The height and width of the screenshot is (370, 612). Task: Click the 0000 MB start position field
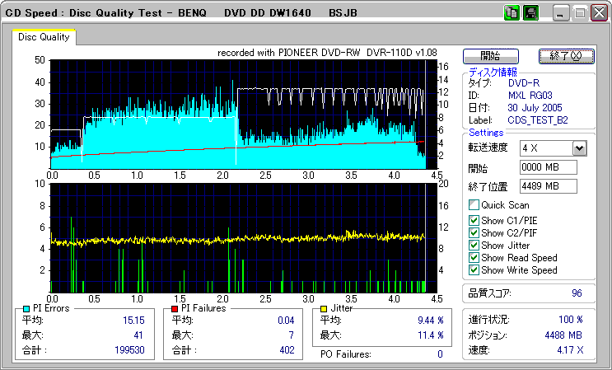click(x=549, y=167)
